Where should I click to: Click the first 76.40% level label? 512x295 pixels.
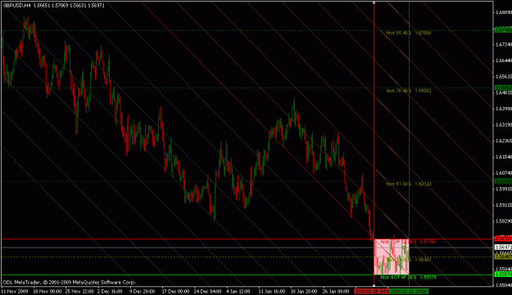pos(409,91)
